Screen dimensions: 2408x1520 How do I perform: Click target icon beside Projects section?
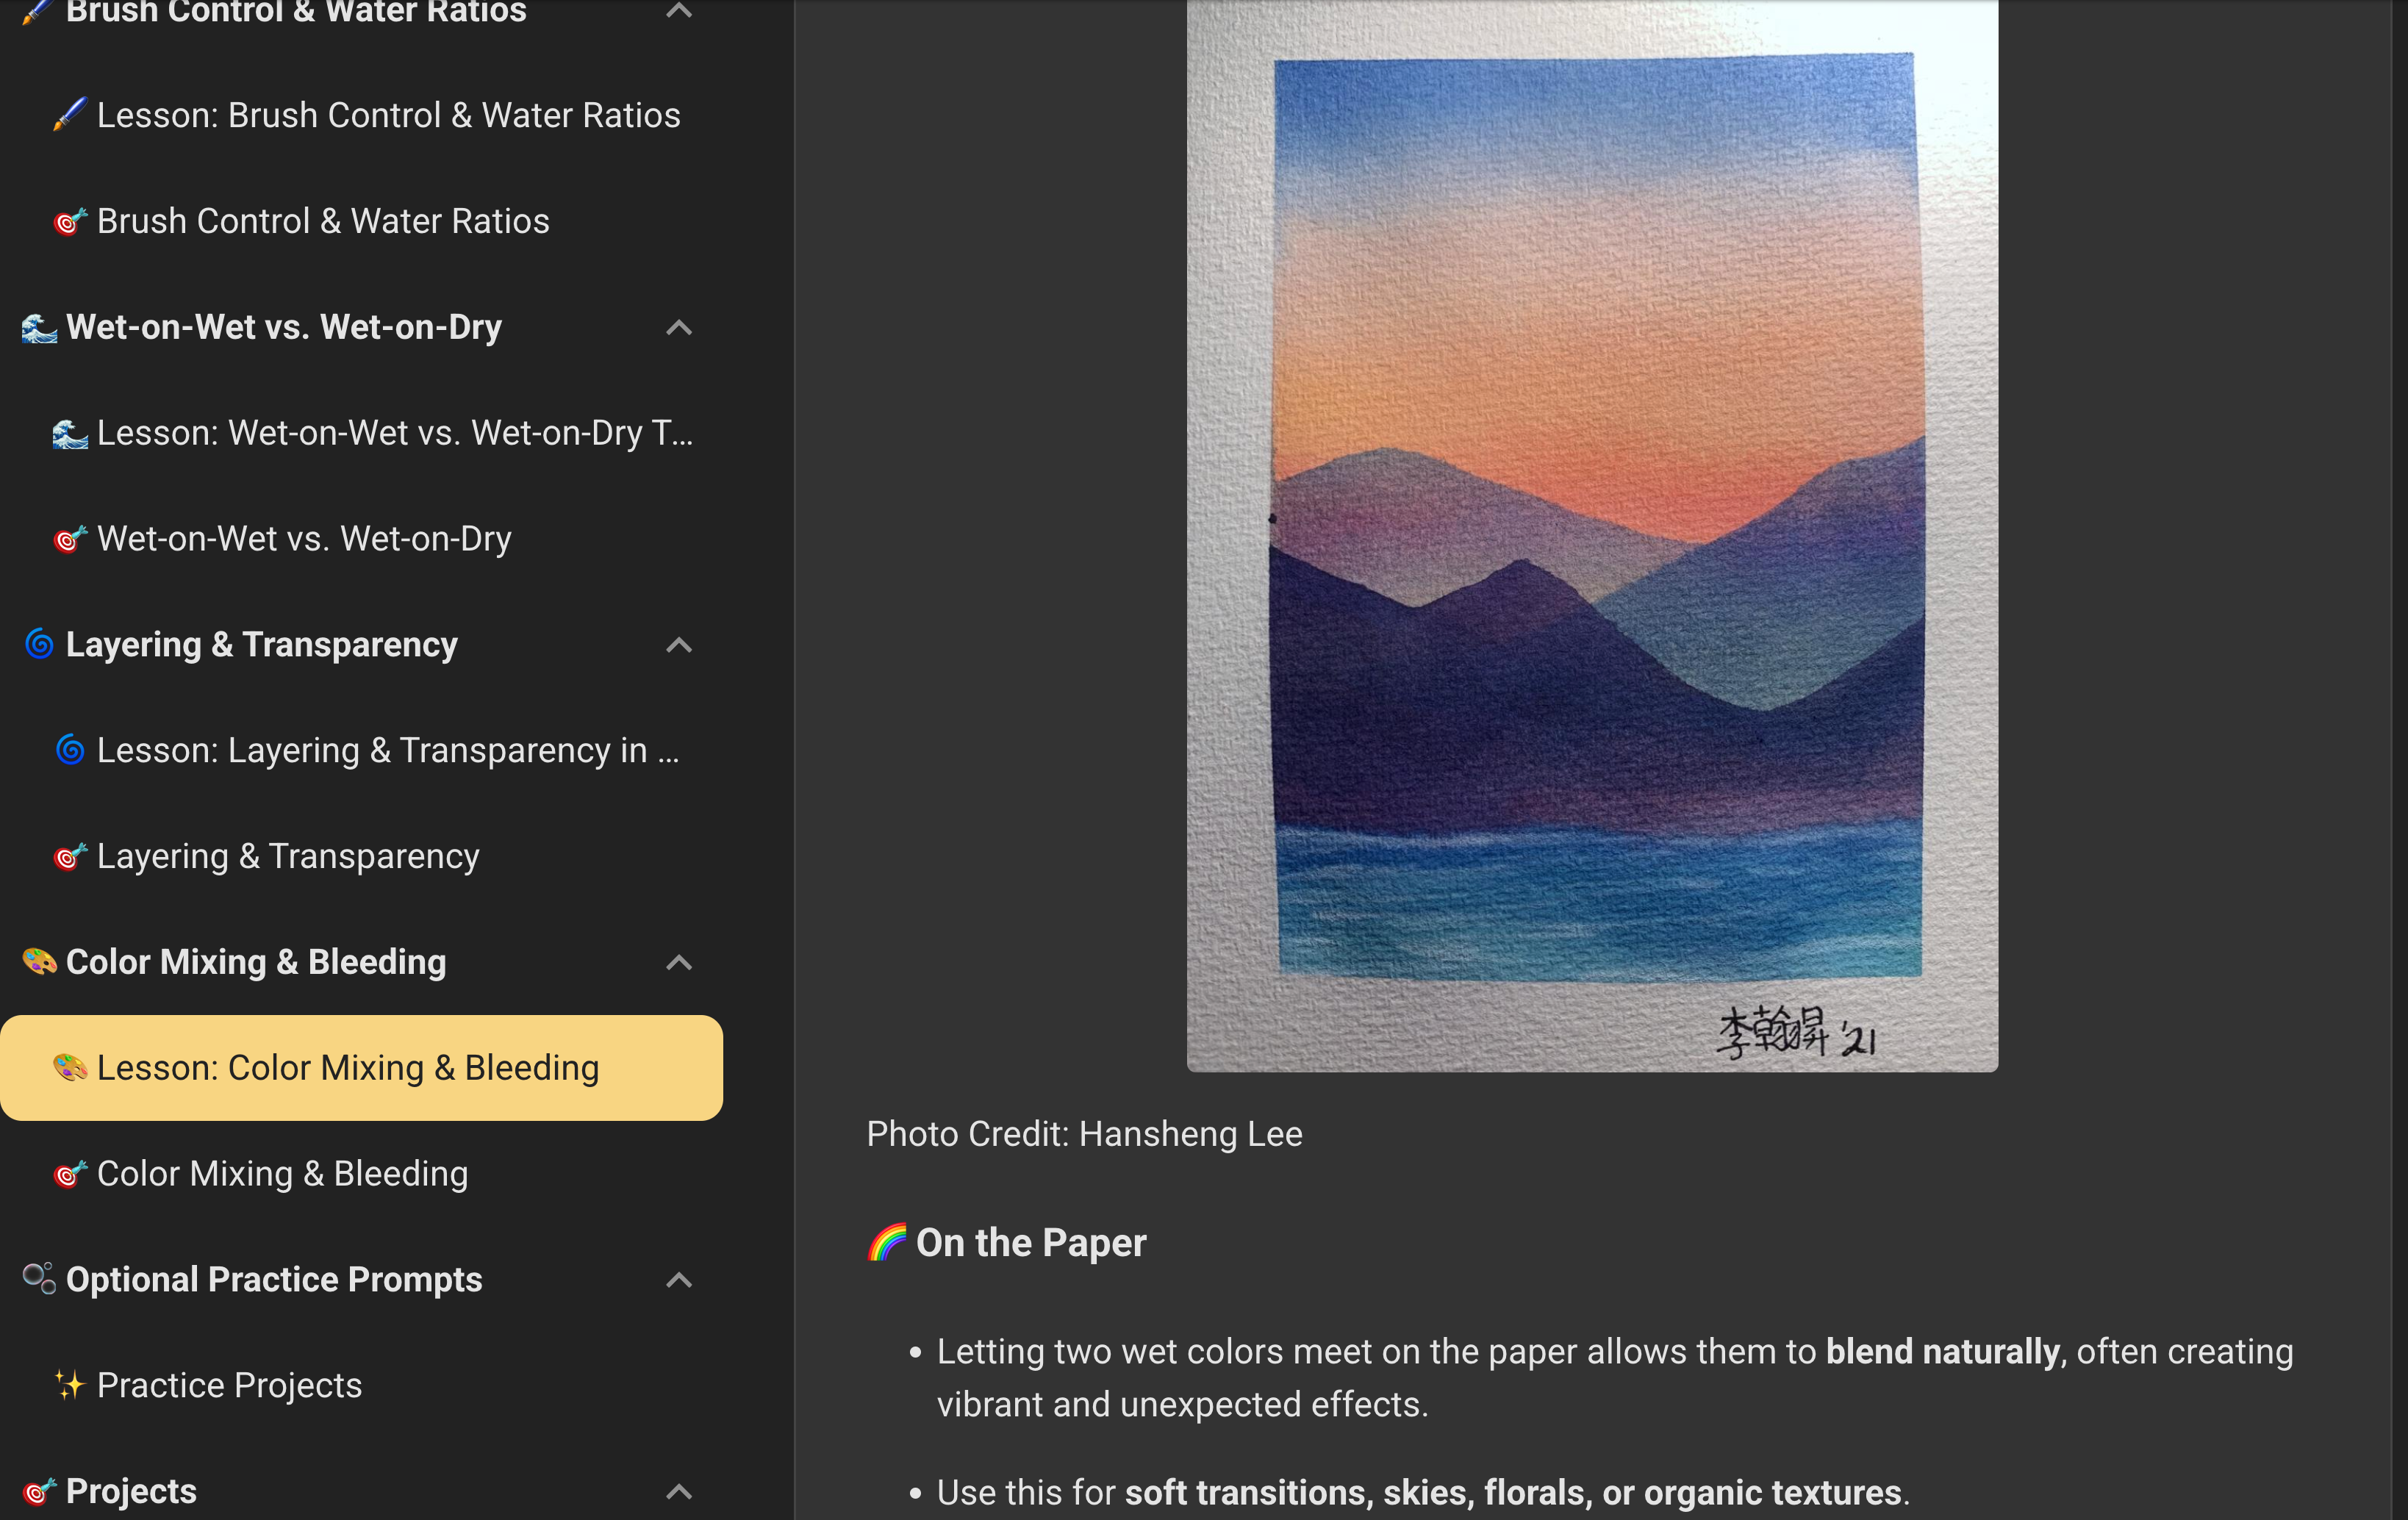(39, 1491)
